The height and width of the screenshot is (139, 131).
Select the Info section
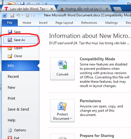click(21, 66)
